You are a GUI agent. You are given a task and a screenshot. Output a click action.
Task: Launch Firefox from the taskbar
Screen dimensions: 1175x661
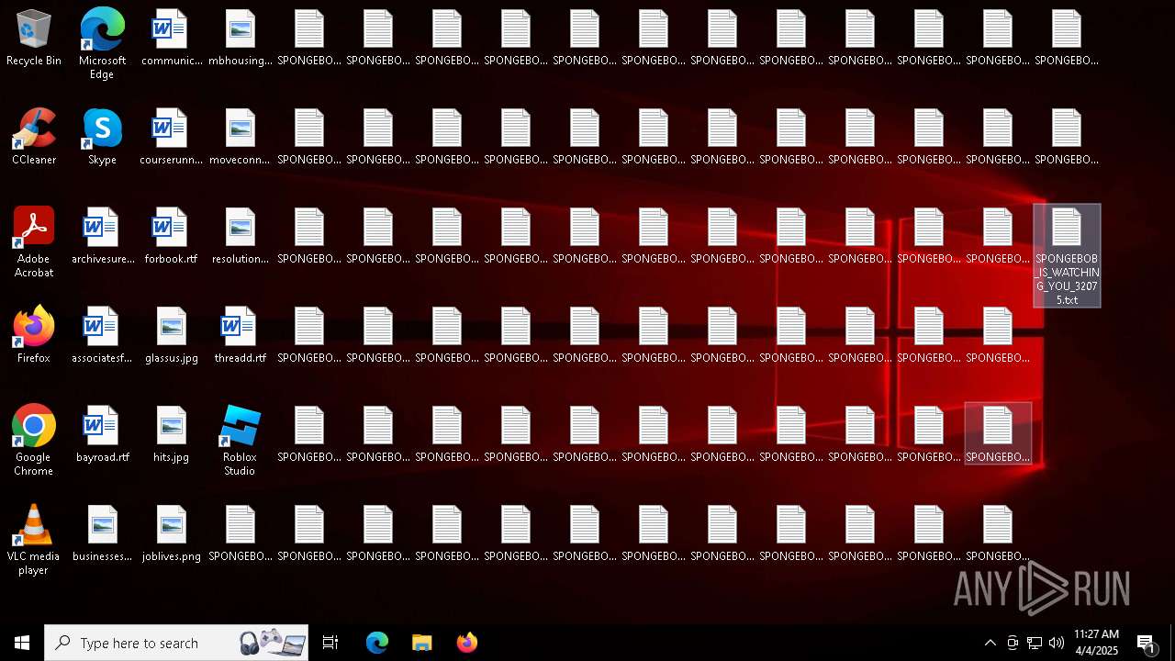[466, 643]
